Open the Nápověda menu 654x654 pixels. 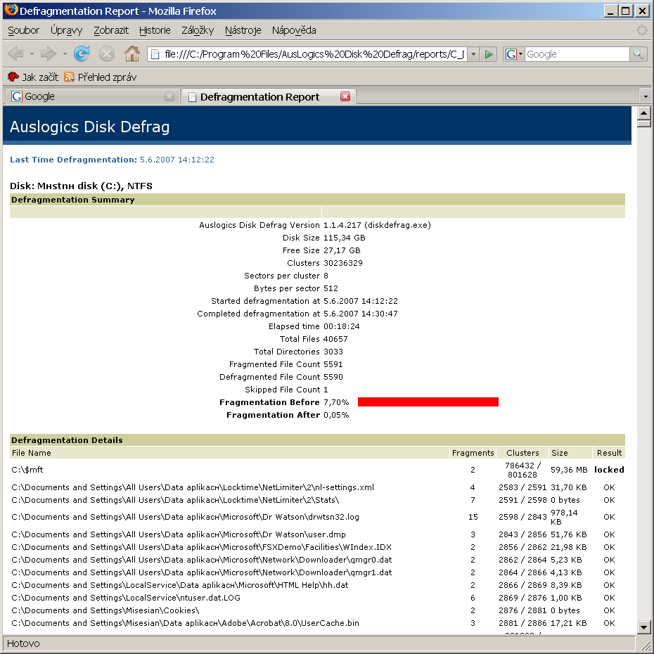294,30
